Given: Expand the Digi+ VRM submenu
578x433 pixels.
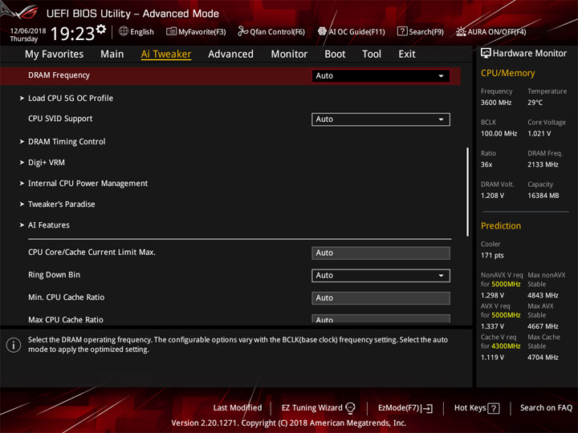Looking at the screenshot, I should click(x=46, y=162).
